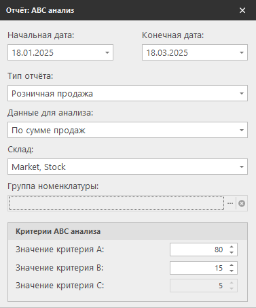Click the Значение критерия C label
Screen dimensions: 256x308
[x=60, y=286]
